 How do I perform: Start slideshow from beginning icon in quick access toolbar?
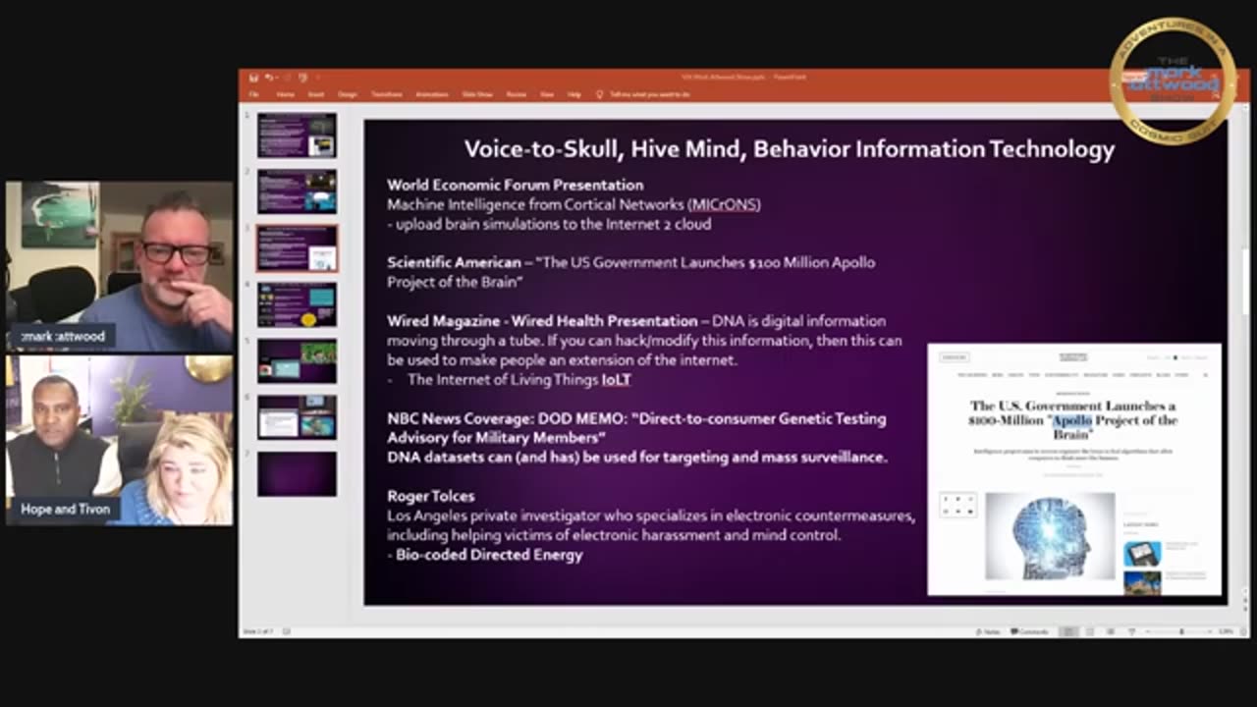click(302, 78)
